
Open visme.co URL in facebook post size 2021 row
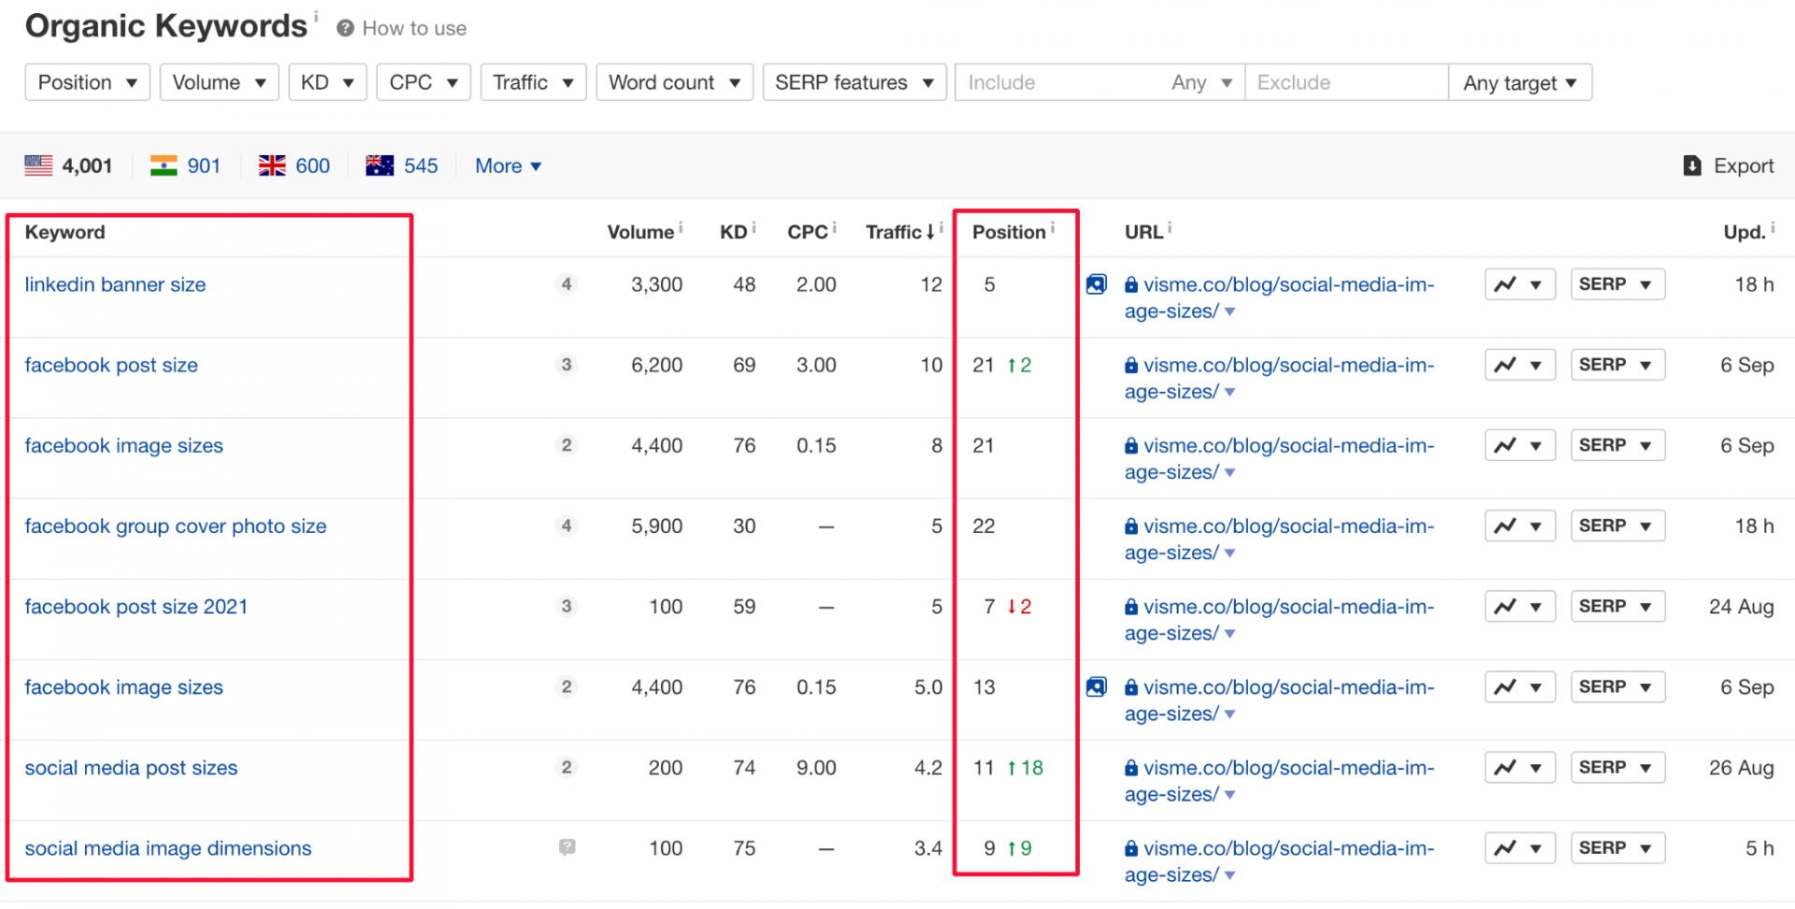click(1279, 619)
